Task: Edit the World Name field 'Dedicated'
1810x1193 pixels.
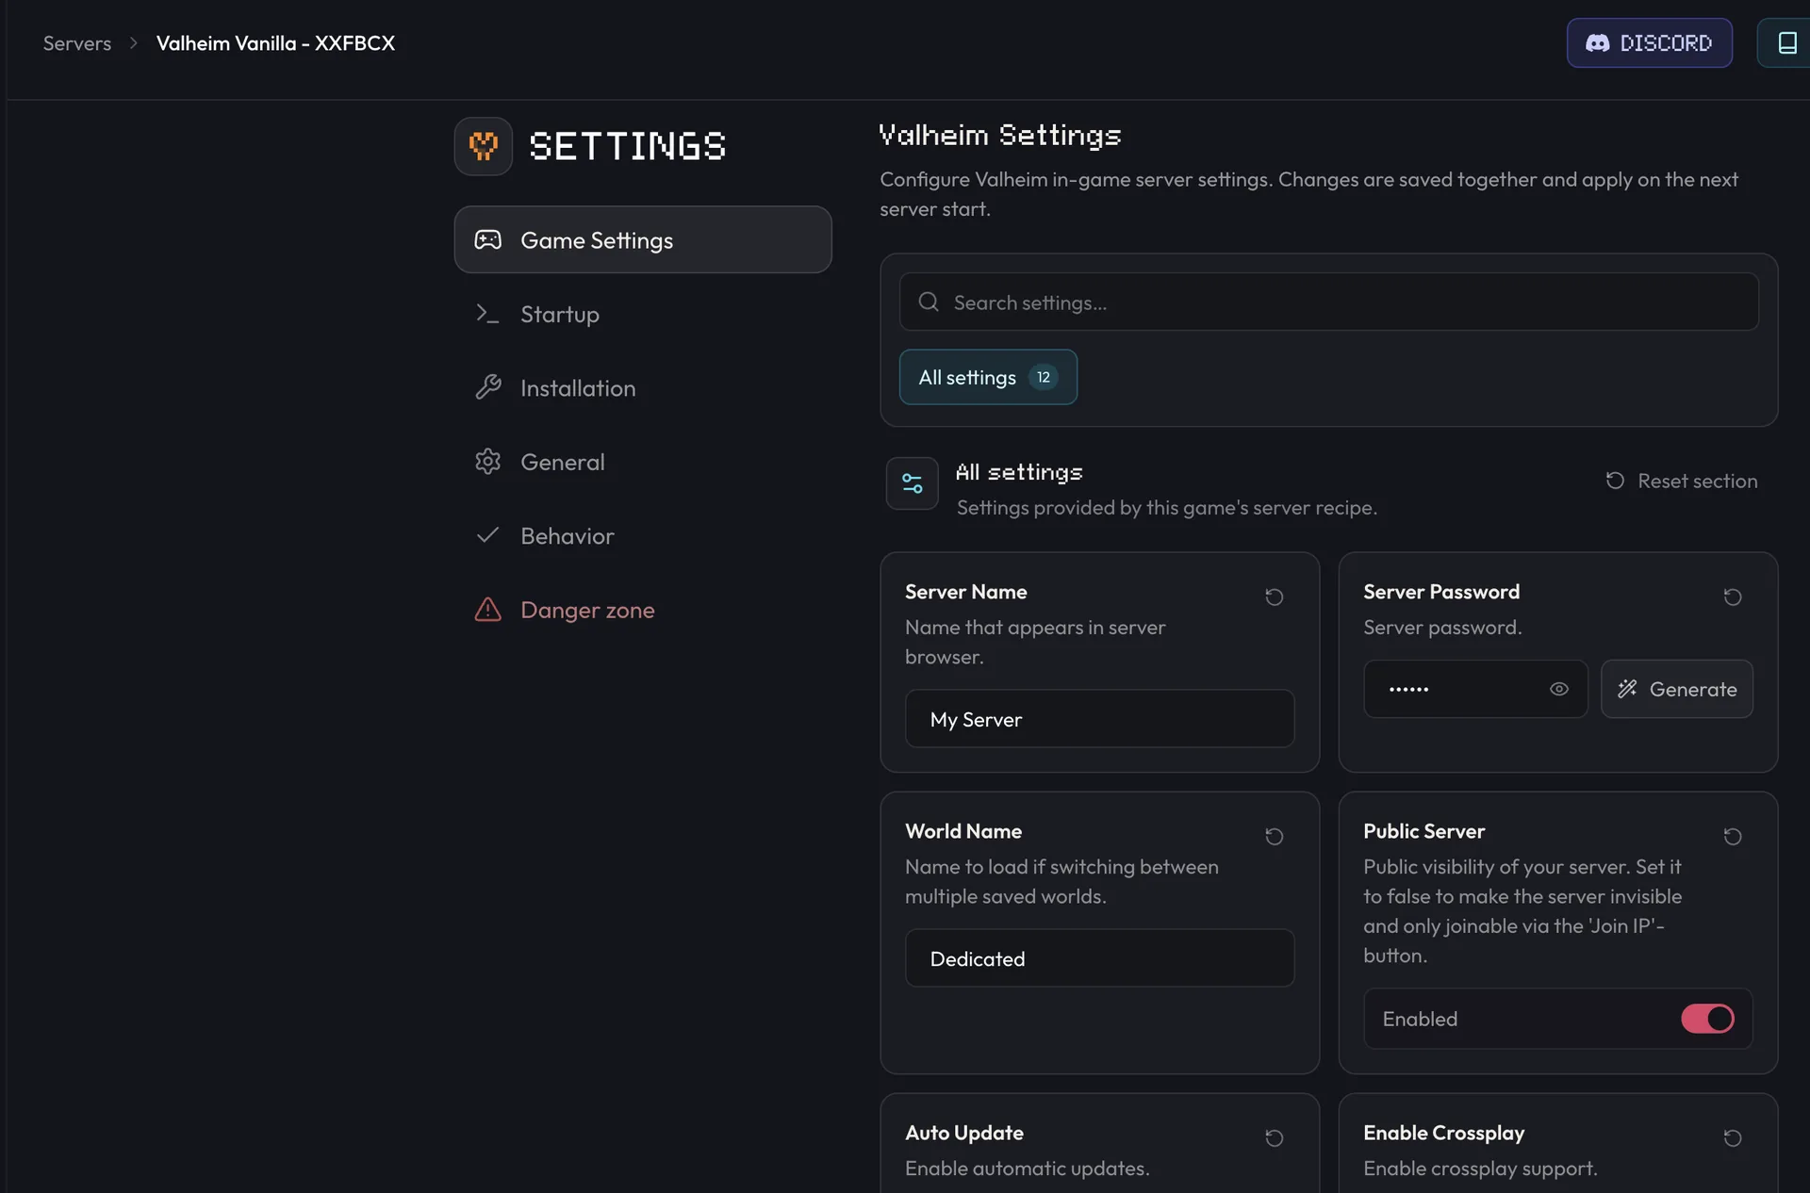Action: (1099, 958)
